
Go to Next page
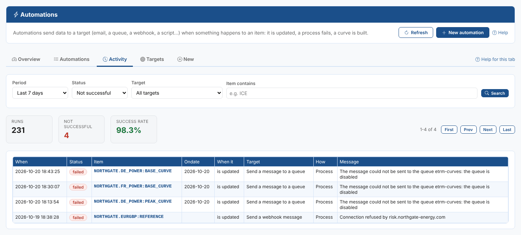[488, 130]
